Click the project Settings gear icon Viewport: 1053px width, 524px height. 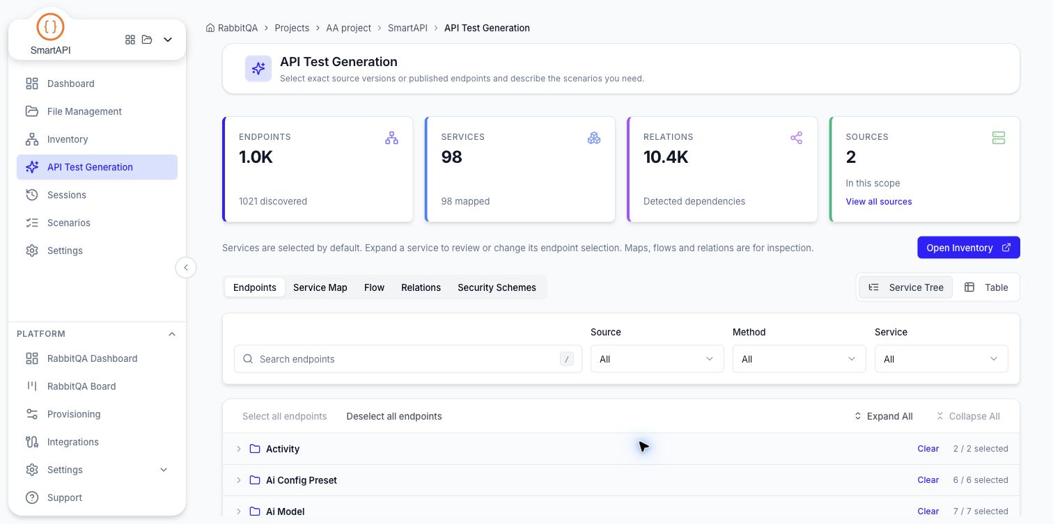coord(32,251)
